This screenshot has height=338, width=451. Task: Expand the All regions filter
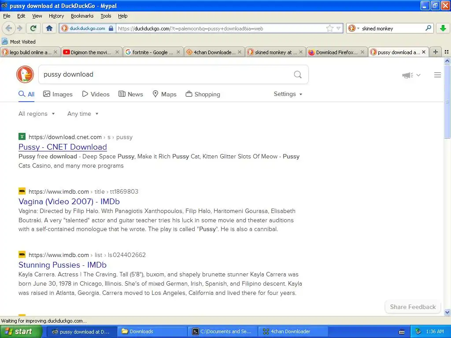click(37, 114)
